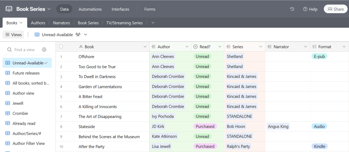Click the Find a view search field

pos(25,50)
